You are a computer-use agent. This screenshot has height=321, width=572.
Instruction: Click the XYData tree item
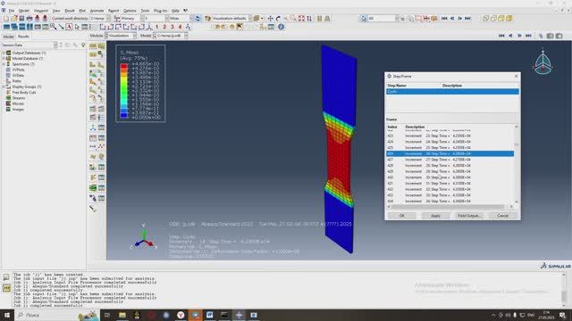pyautogui.click(x=18, y=75)
